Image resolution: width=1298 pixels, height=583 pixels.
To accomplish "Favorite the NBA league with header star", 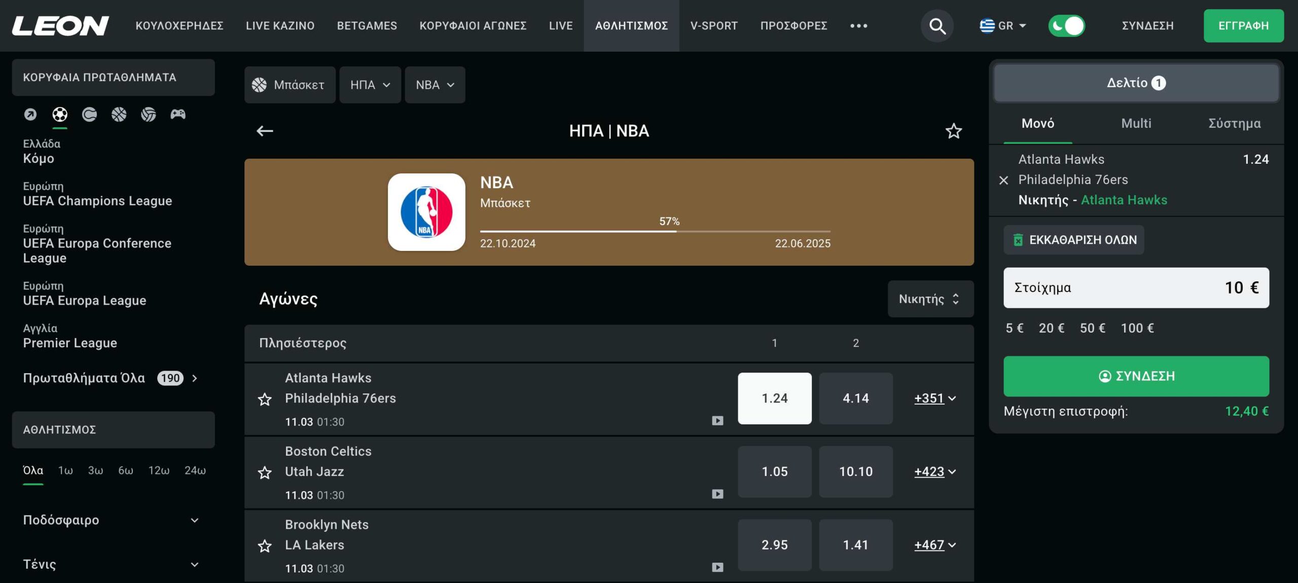I will coord(953,131).
